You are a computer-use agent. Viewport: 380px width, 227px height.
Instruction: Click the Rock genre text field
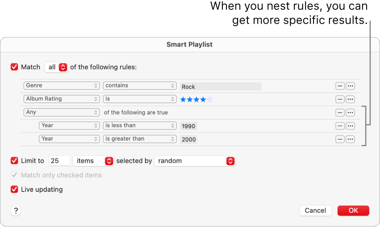(220, 87)
